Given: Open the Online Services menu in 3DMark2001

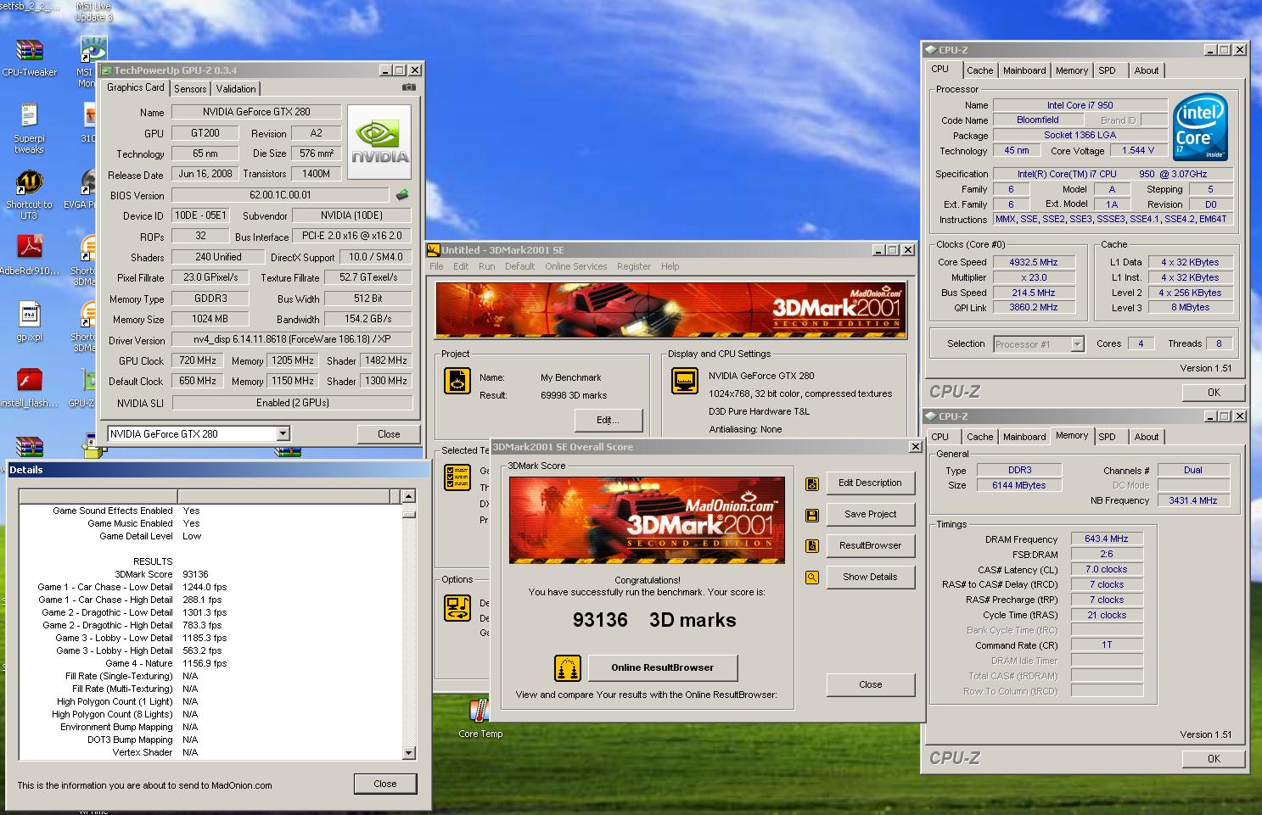Looking at the screenshot, I should (x=575, y=266).
